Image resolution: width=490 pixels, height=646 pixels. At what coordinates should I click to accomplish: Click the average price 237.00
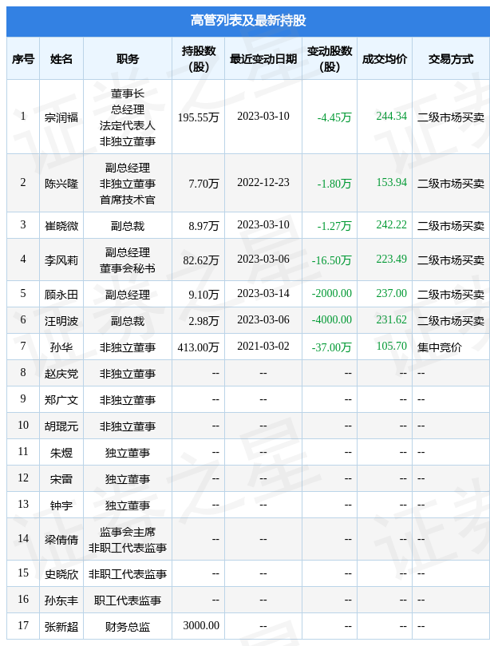pyautogui.click(x=392, y=293)
